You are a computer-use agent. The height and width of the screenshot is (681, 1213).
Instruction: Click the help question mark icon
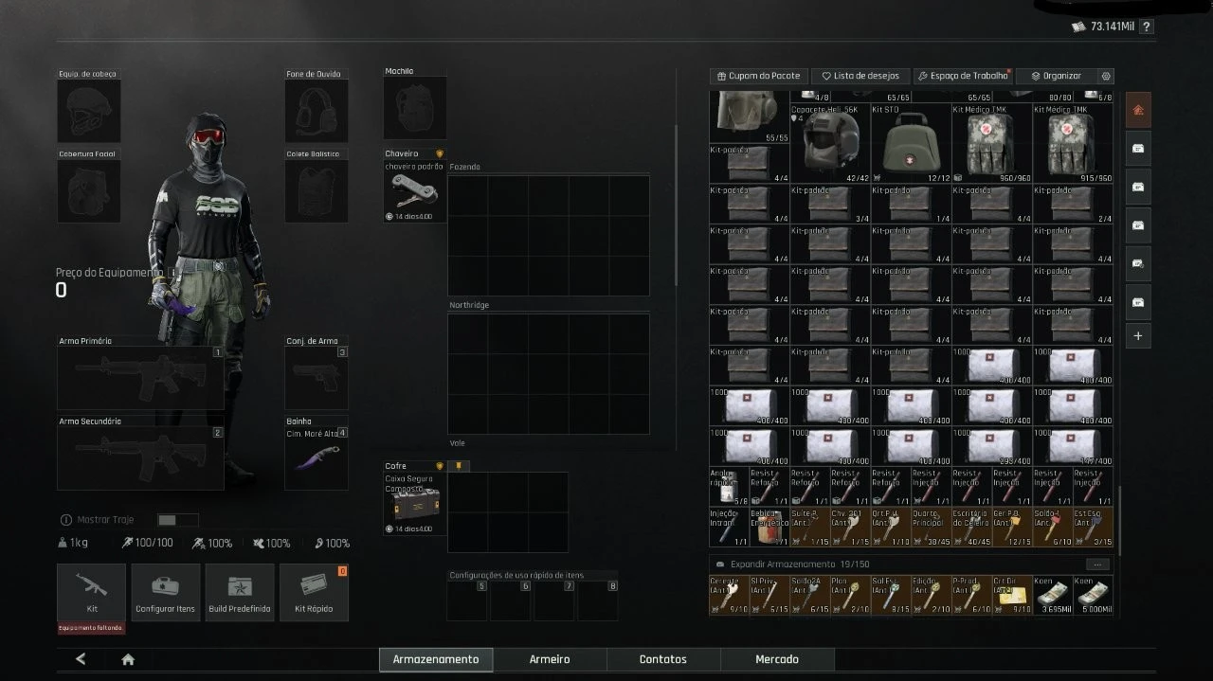click(x=1147, y=27)
